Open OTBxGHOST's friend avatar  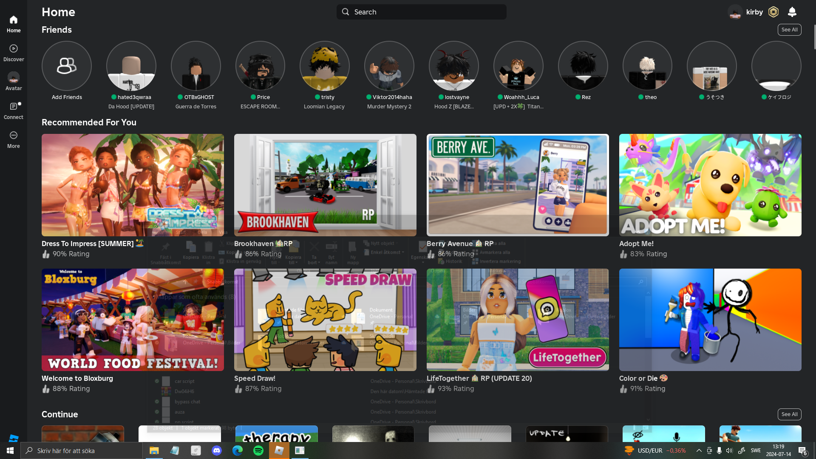196,66
